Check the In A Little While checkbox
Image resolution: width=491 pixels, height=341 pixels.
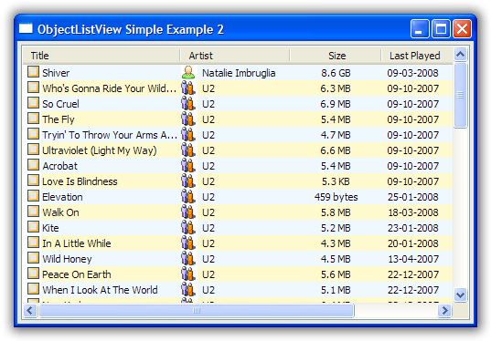coord(33,242)
